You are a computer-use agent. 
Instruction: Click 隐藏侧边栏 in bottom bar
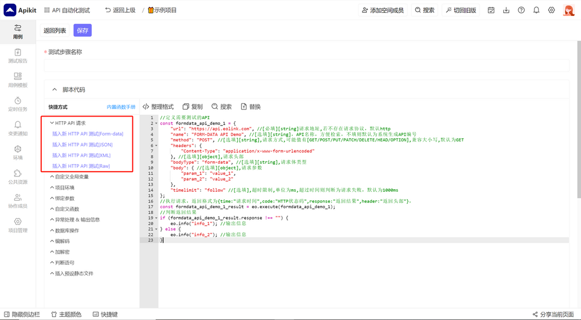(x=22, y=315)
